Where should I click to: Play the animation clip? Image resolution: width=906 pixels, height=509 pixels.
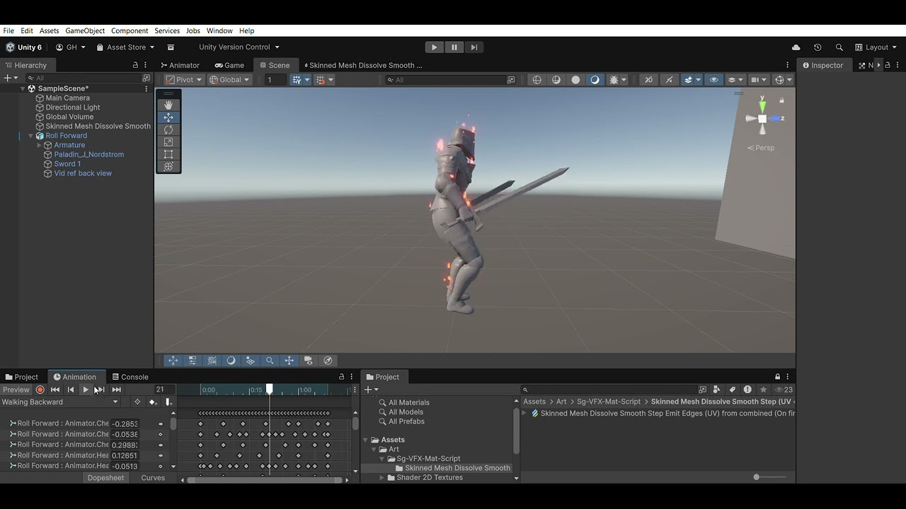coord(86,390)
